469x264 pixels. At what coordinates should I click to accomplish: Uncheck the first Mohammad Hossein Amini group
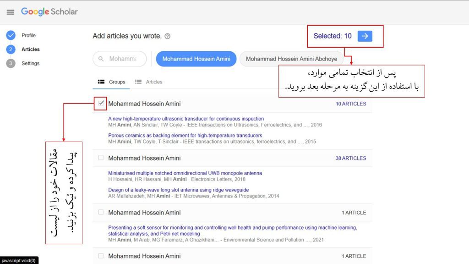point(100,104)
